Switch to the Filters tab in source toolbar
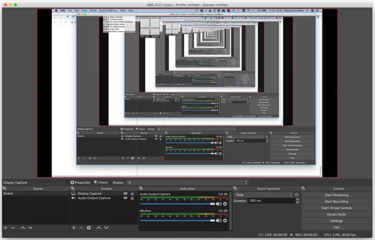Screen dimensions: 375x240 [101, 182]
